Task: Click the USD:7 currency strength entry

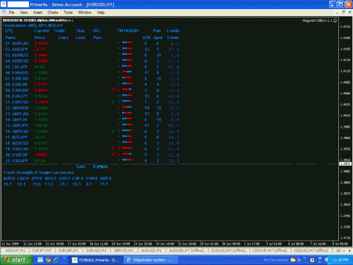Action: pos(64,179)
